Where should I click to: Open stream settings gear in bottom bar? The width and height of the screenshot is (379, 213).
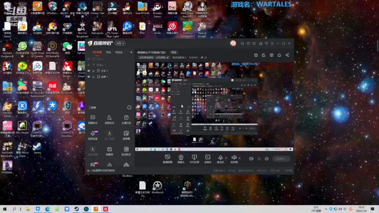coord(267,159)
